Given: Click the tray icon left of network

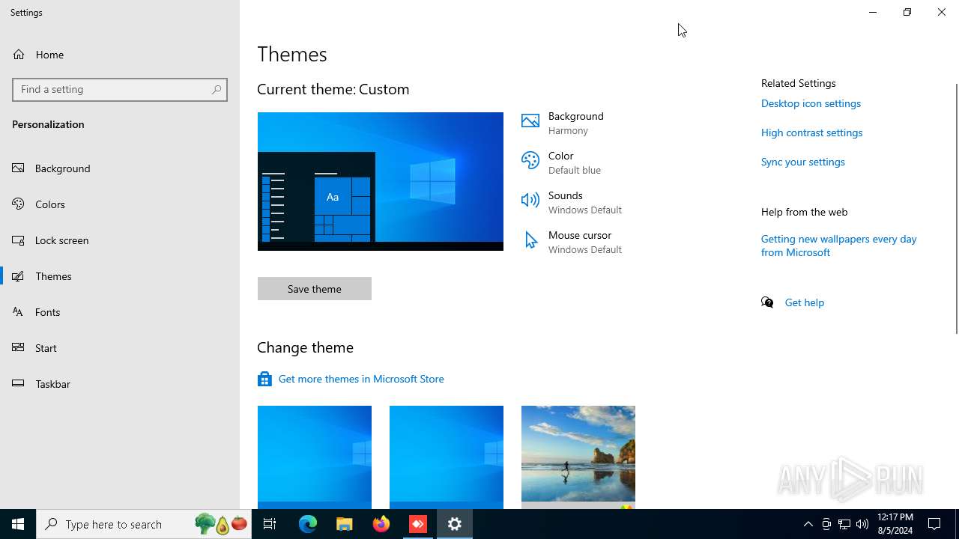Looking at the screenshot, I should pyautogui.click(x=826, y=524).
